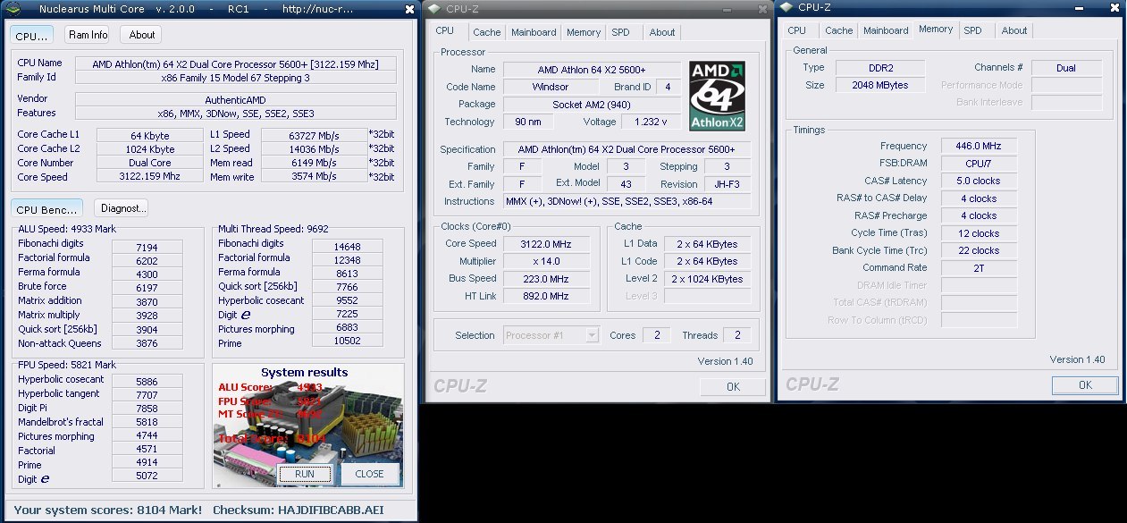Click the first CPU-Z window title icon
The height and width of the screenshot is (523, 1127).
[x=433, y=8]
